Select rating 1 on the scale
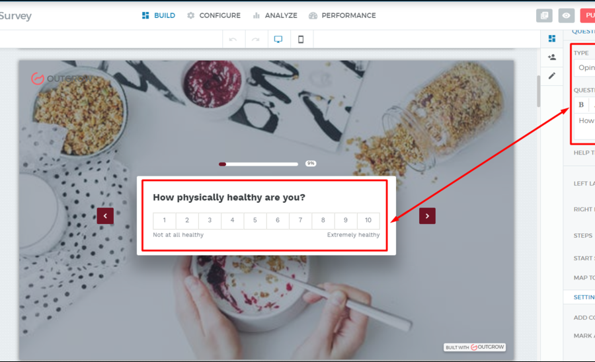This screenshot has height=362, width=595. tap(165, 220)
